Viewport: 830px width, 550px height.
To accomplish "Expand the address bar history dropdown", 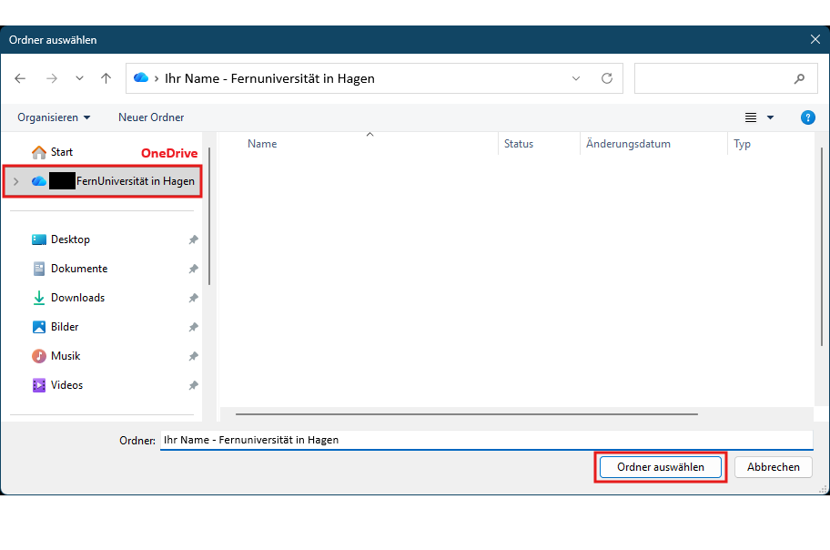I will pos(576,78).
